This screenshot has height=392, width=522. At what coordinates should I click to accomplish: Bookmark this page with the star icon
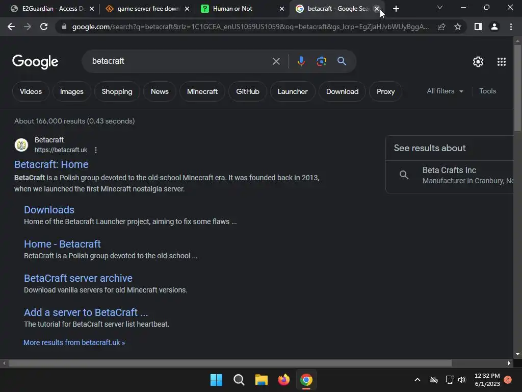coord(458,27)
